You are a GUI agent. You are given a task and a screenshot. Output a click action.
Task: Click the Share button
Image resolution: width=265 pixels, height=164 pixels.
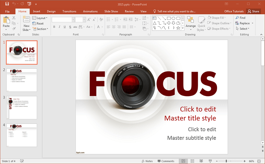click(253, 11)
